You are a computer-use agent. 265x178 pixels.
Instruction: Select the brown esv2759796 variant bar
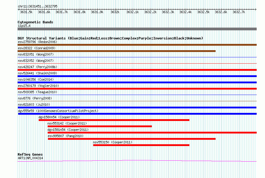click(x=137, y=45)
